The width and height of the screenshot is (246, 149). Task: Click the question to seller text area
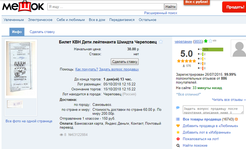coord(213,110)
